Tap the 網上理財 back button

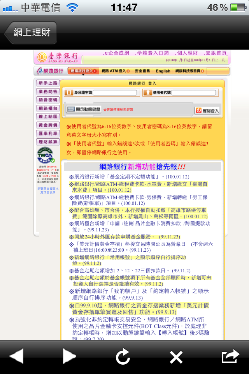click(30, 32)
